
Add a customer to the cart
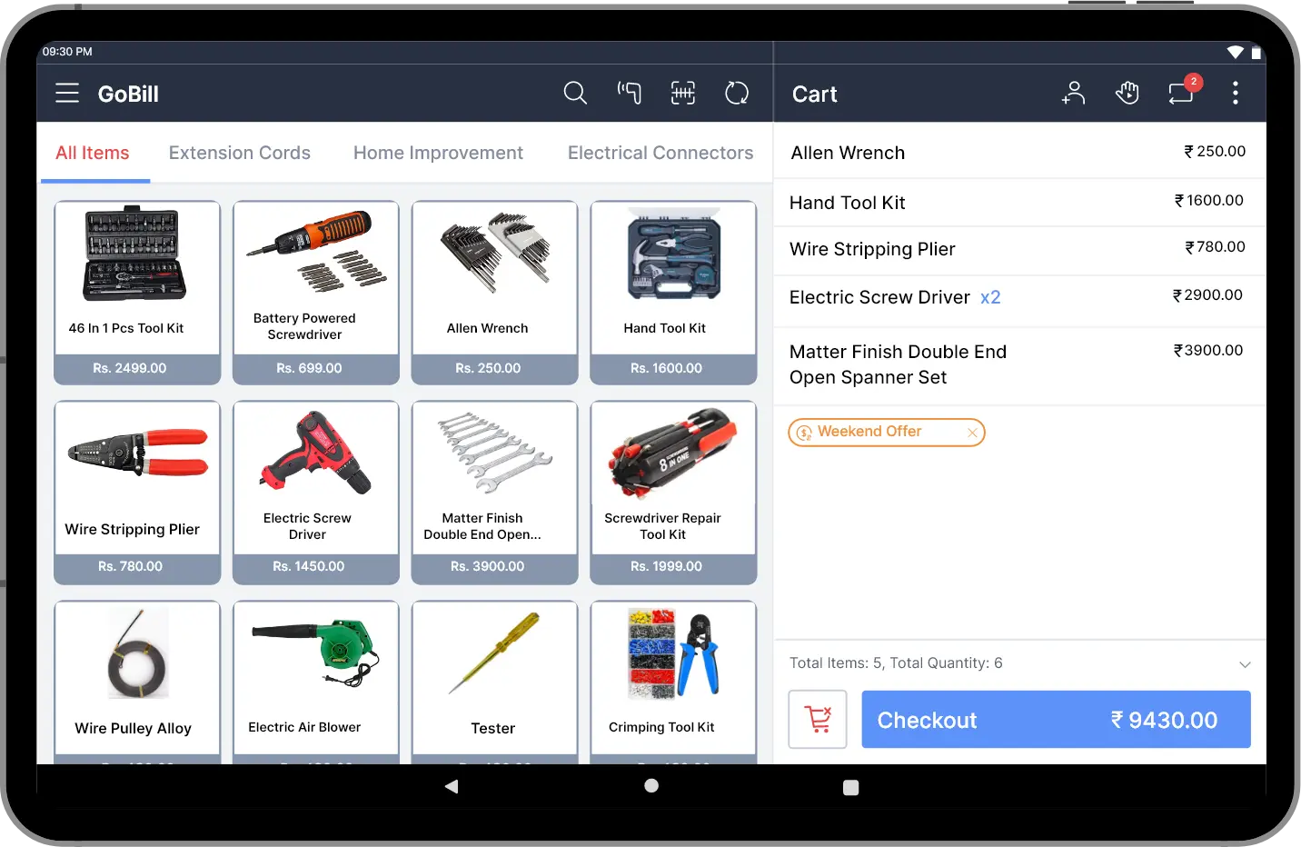click(1073, 93)
